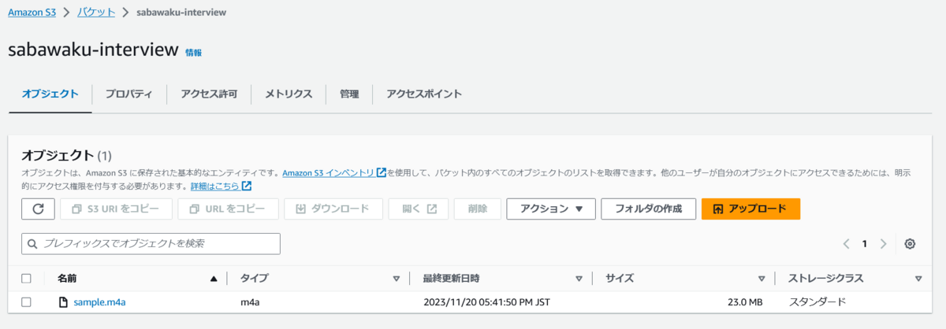Sort by ストレージクラス column arrow
946x329 pixels.
[918, 279]
